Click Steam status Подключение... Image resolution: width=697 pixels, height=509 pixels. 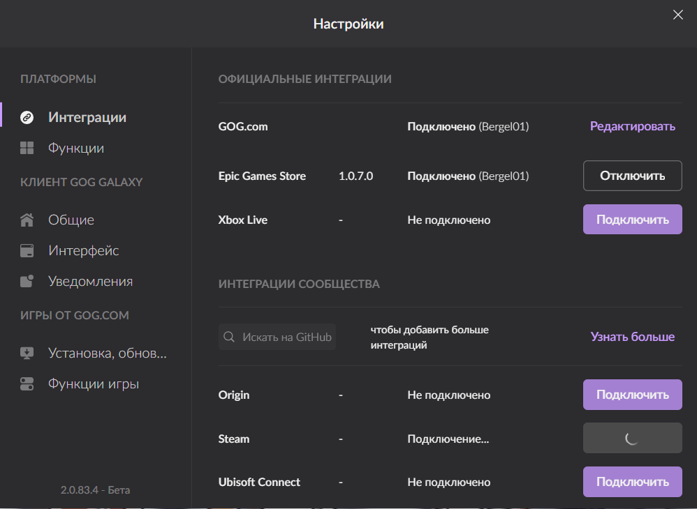click(448, 439)
